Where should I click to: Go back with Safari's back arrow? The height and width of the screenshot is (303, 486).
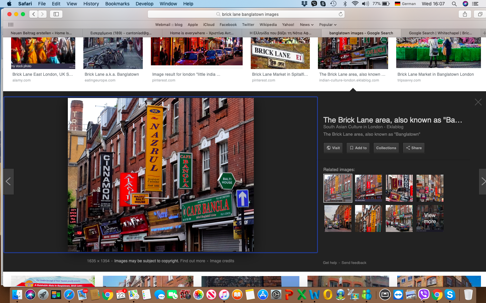[x=33, y=14]
